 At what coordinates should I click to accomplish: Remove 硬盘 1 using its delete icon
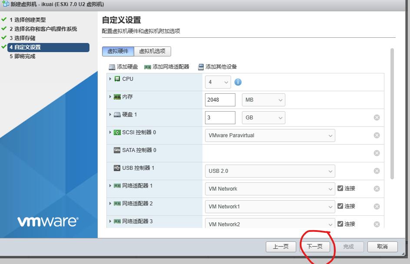coord(376,117)
